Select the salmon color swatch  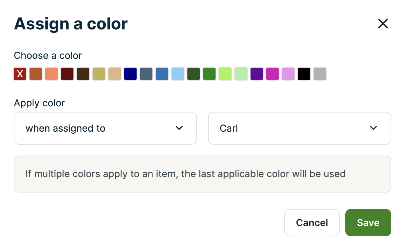coord(51,74)
